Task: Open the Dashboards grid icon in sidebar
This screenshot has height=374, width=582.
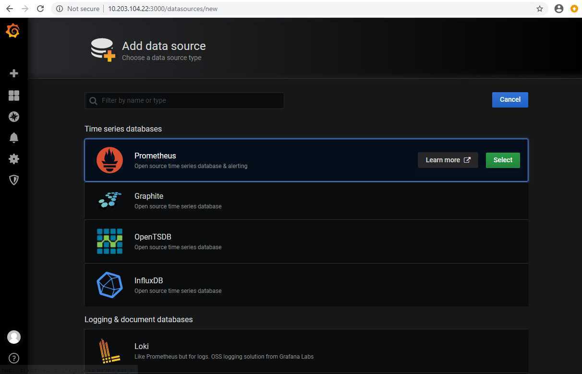Action: (x=14, y=96)
